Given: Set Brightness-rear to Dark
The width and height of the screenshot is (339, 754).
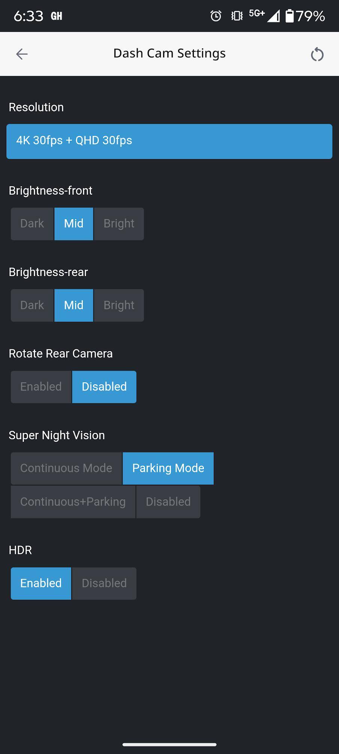Looking at the screenshot, I should coord(32,305).
